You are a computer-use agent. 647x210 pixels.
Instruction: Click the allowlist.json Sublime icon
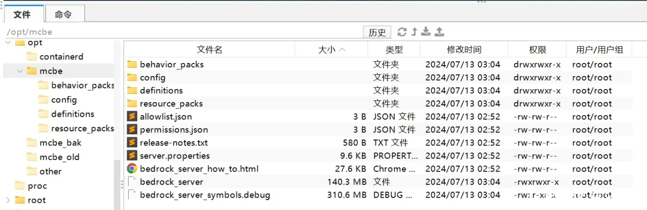(x=132, y=117)
